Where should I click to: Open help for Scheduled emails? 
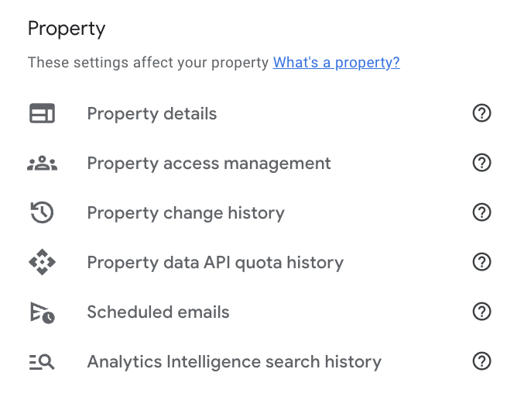[481, 312]
